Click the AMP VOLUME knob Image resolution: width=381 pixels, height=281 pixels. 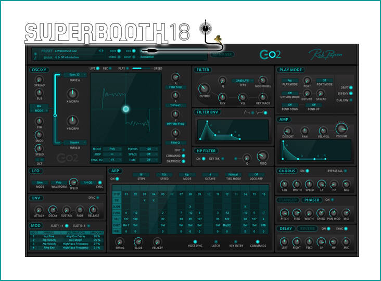pyautogui.click(x=341, y=129)
